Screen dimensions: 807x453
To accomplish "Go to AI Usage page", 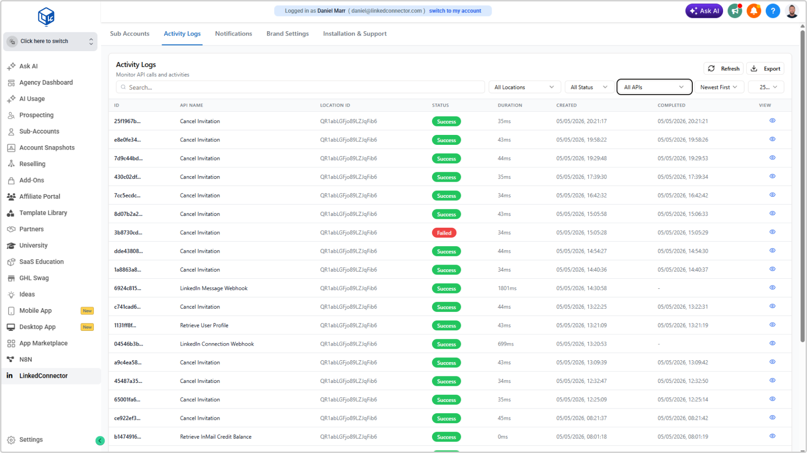I will 32,99.
